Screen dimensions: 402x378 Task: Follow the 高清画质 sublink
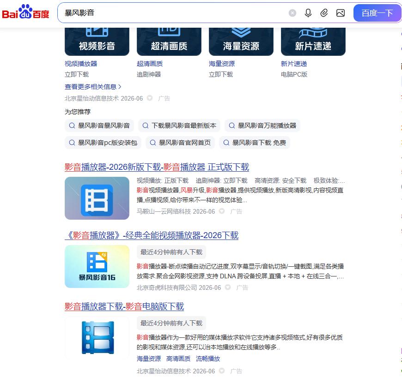(178, 359)
